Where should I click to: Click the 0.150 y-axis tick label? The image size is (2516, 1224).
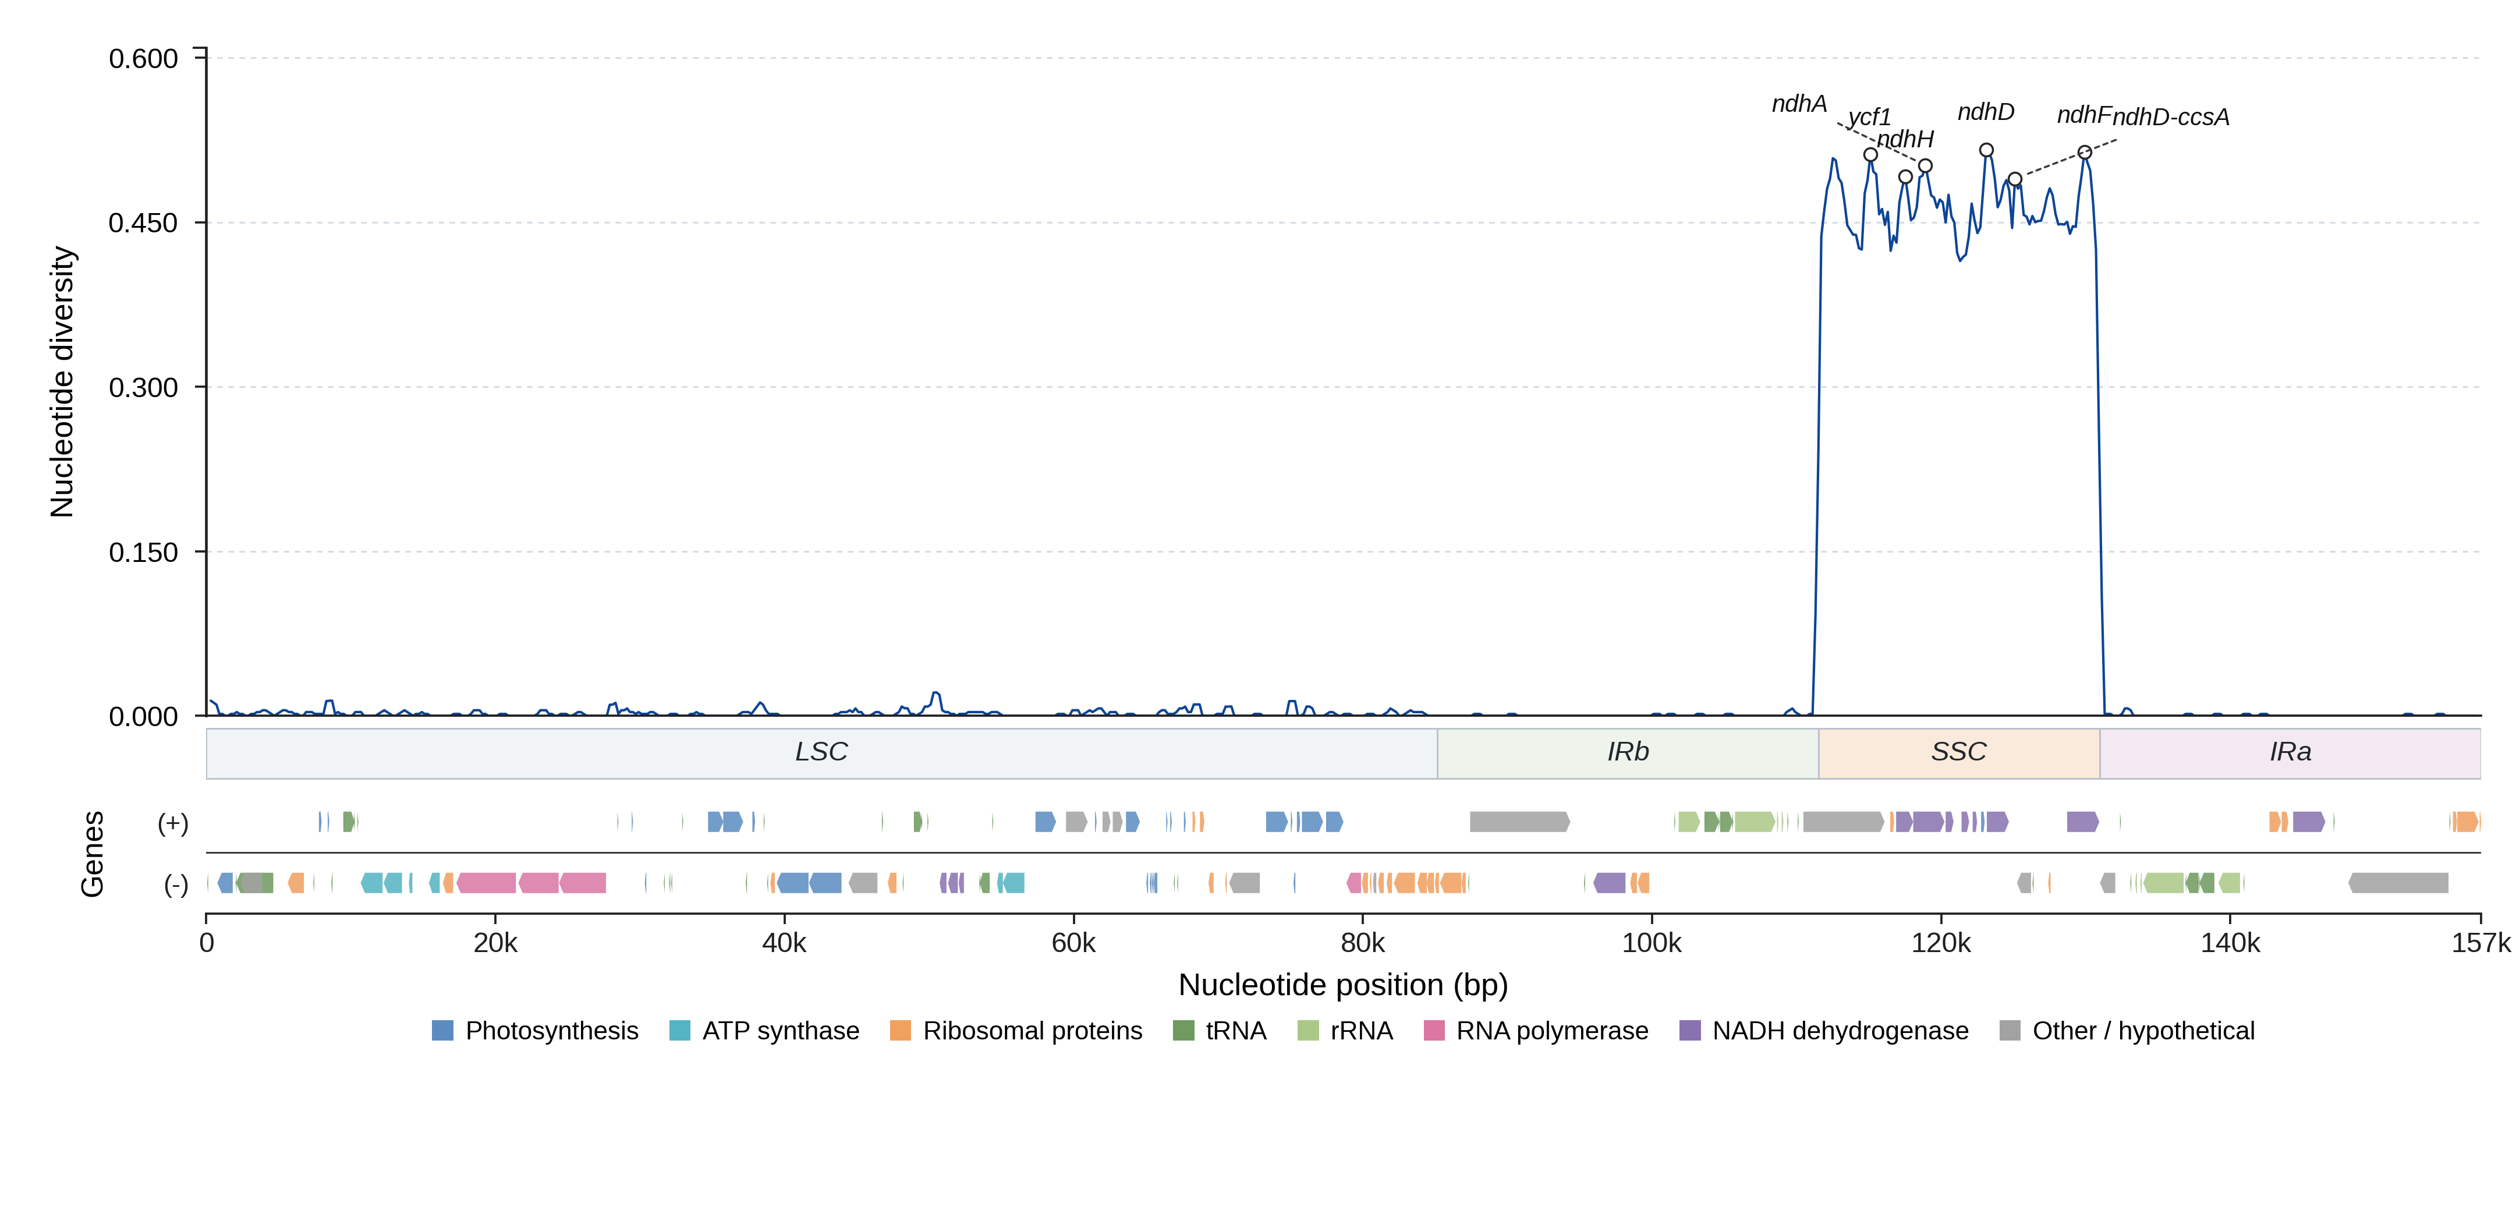(x=144, y=552)
